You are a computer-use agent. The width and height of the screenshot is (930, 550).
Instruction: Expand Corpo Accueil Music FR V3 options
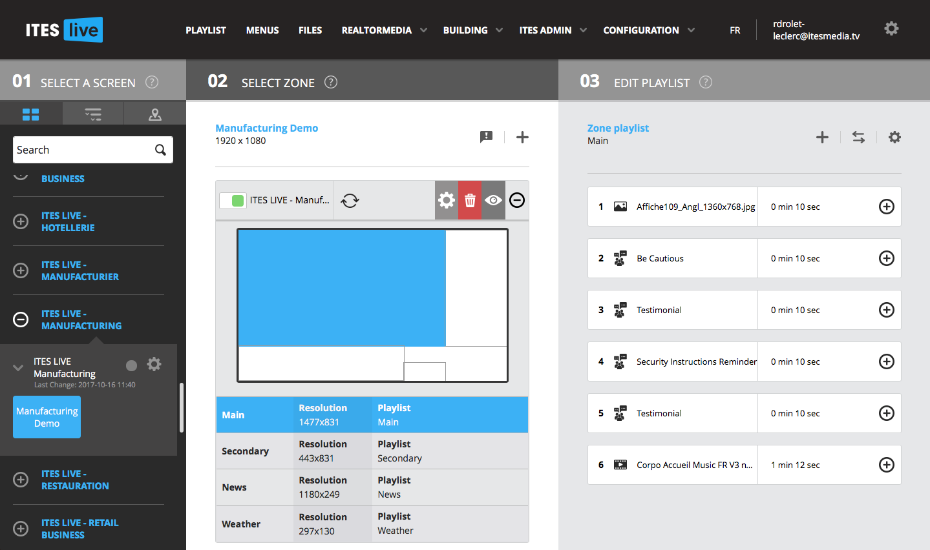[887, 465]
